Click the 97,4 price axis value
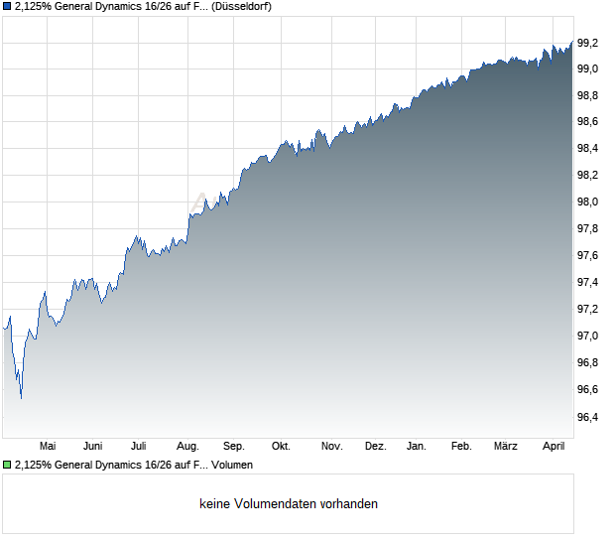 pyautogui.click(x=588, y=282)
